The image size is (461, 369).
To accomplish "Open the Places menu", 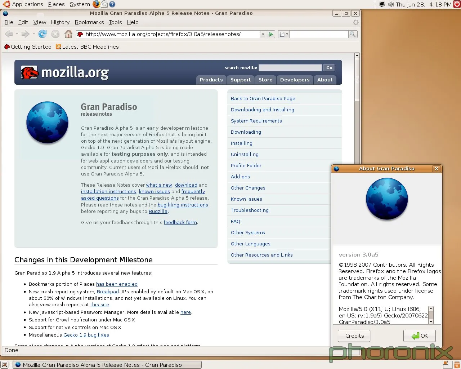I will [56, 4].
